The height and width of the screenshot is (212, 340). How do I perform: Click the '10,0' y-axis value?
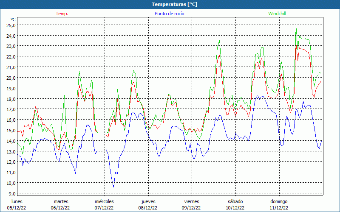click(x=11, y=183)
